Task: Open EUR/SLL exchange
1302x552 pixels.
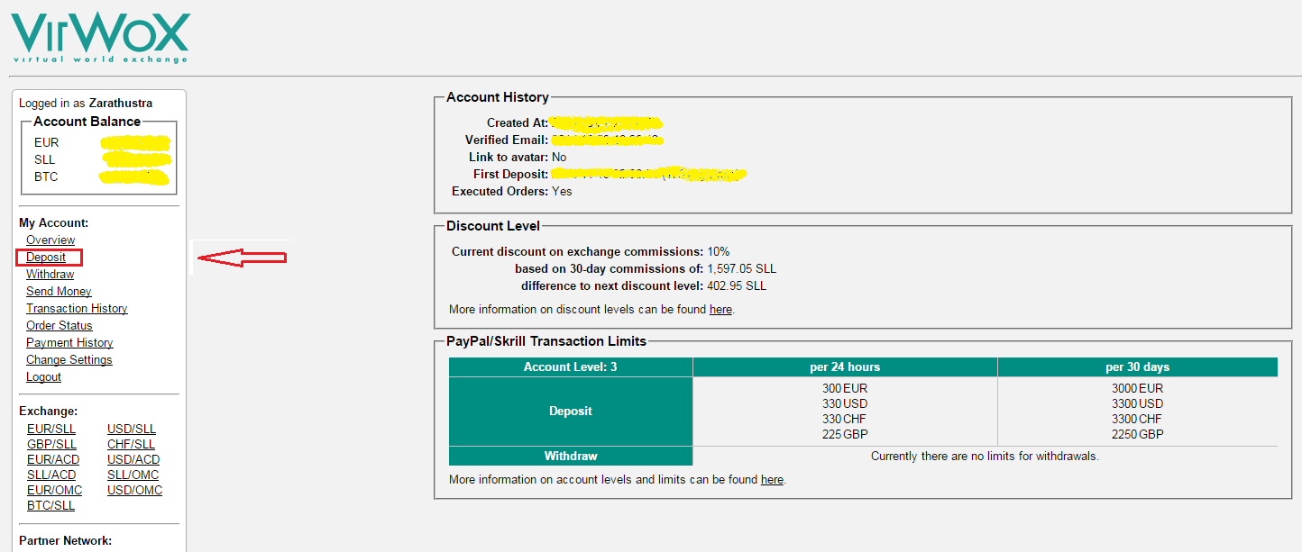Action: click(51, 429)
